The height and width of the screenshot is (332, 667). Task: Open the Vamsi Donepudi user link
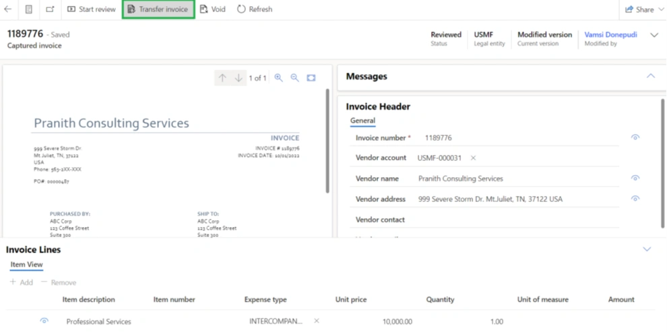click(610, 34)
